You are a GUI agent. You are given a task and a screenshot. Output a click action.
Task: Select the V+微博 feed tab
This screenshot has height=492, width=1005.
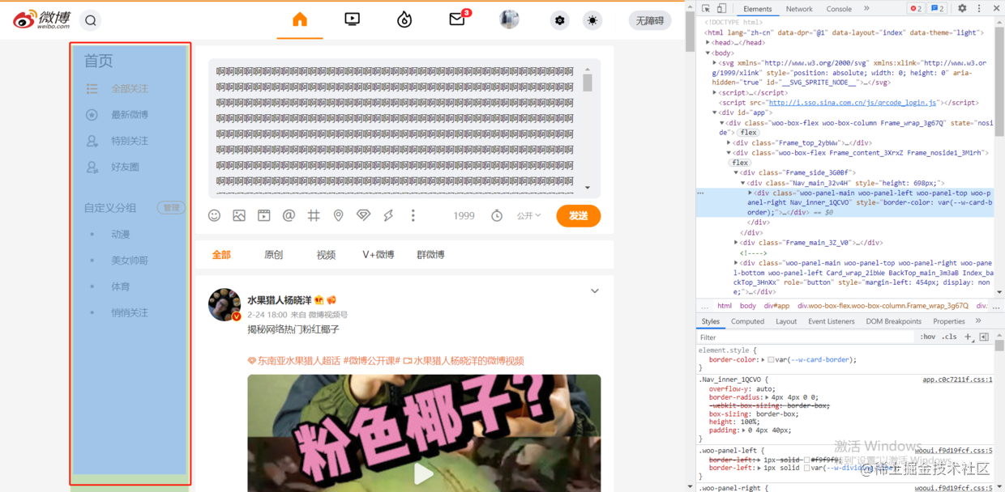coord(378,254)
